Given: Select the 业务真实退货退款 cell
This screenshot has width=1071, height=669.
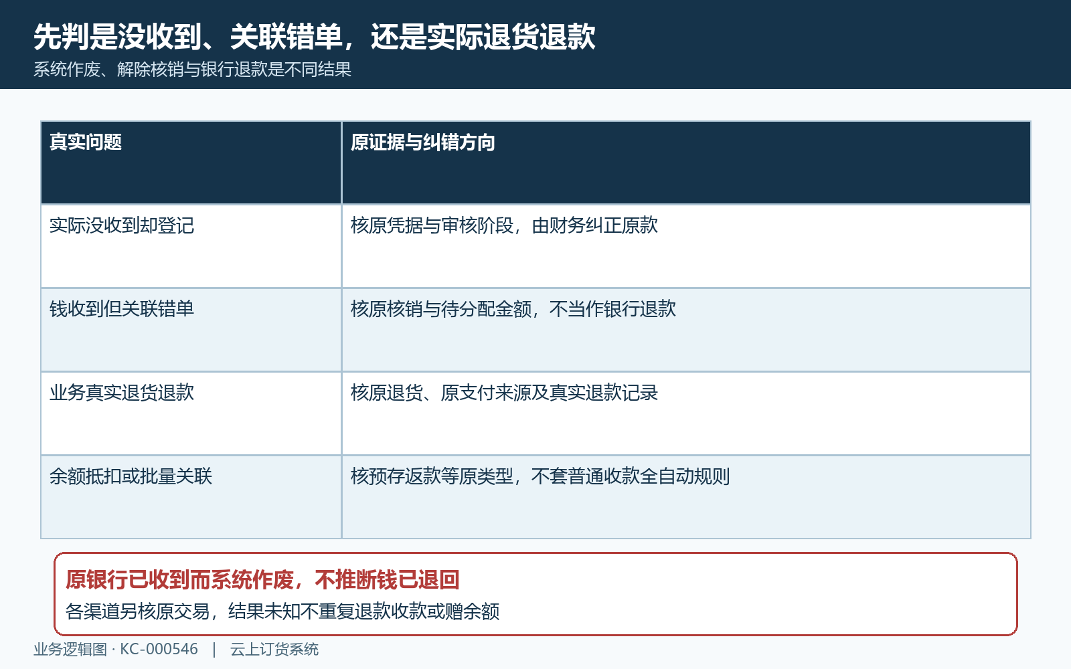Looking at the screenshot, I should pos(191,413).
